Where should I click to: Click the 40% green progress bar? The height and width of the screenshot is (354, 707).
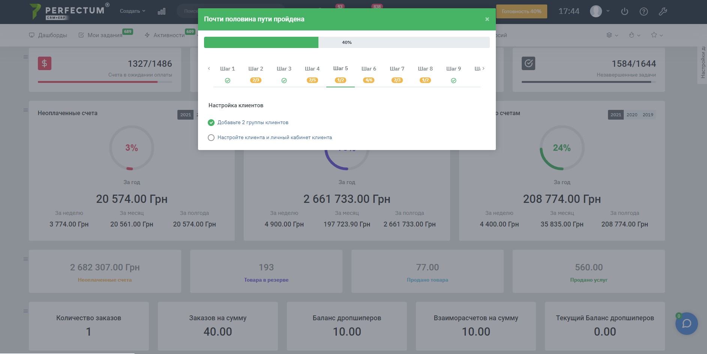pyautogui.click(x=261, y=42)
